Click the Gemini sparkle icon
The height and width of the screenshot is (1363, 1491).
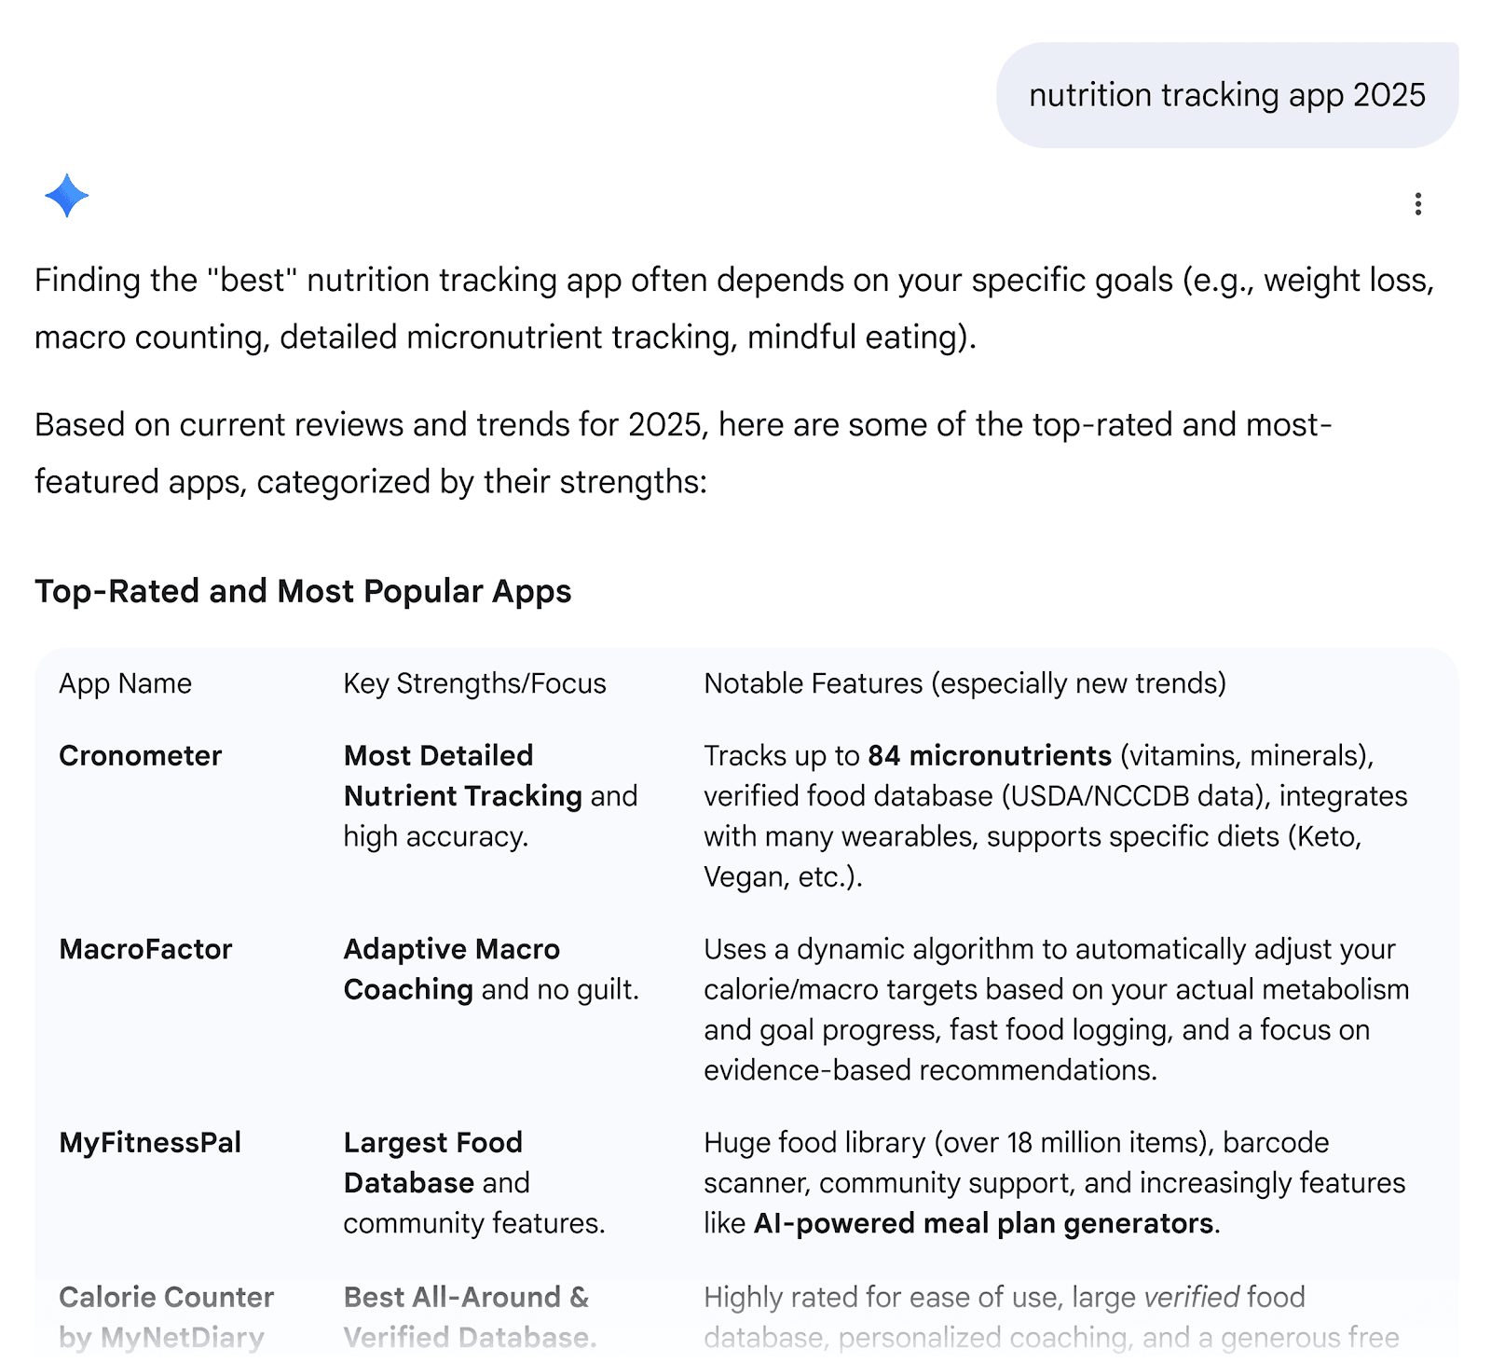coord(69,195)
